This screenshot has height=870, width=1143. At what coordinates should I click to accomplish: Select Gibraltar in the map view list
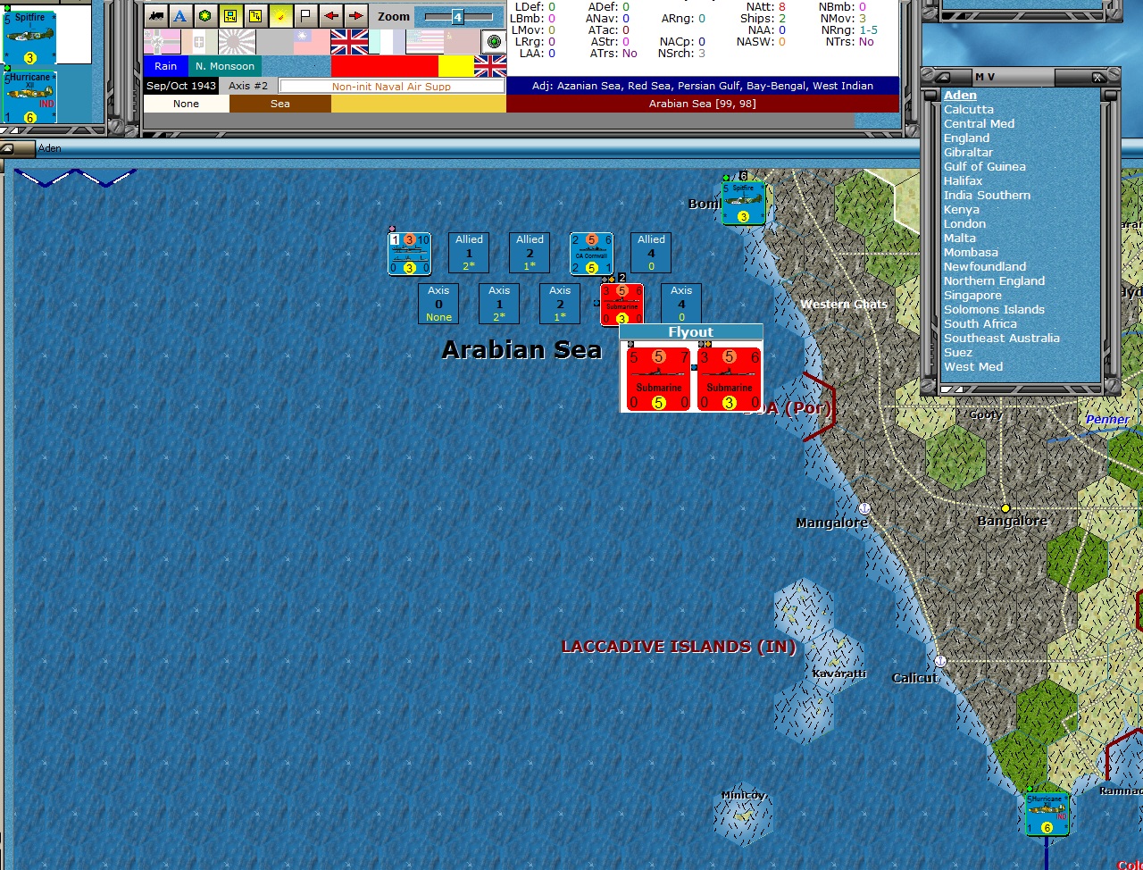pos(968,152)
